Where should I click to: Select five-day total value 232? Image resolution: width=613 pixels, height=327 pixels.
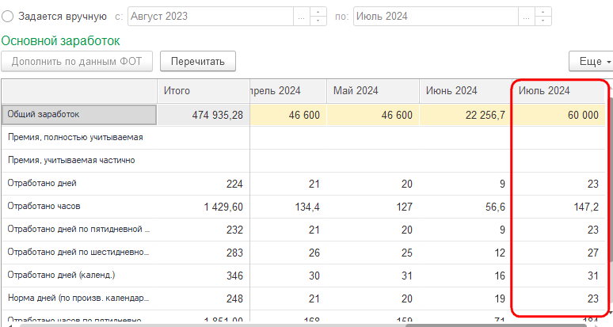click(x=204, y=230)
